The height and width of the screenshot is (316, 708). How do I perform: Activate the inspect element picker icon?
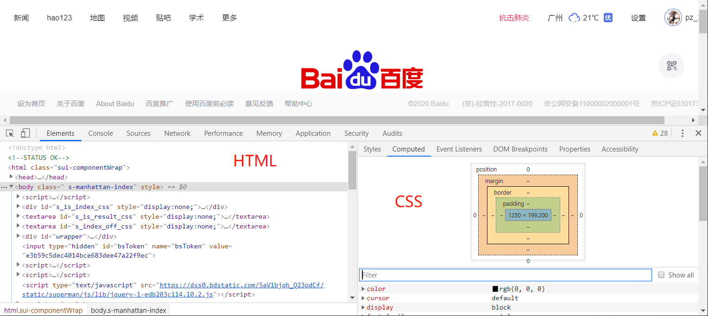pos(10,133)
